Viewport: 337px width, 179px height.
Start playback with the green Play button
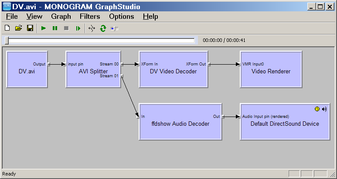44,28
